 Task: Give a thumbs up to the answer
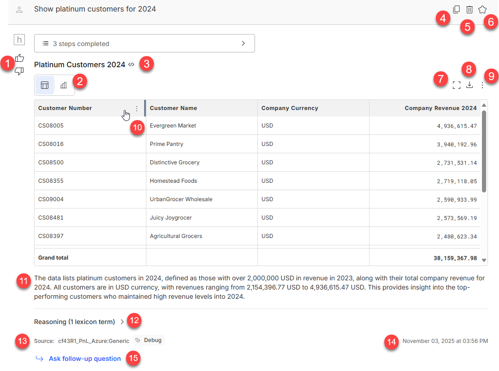click(19, 58)
